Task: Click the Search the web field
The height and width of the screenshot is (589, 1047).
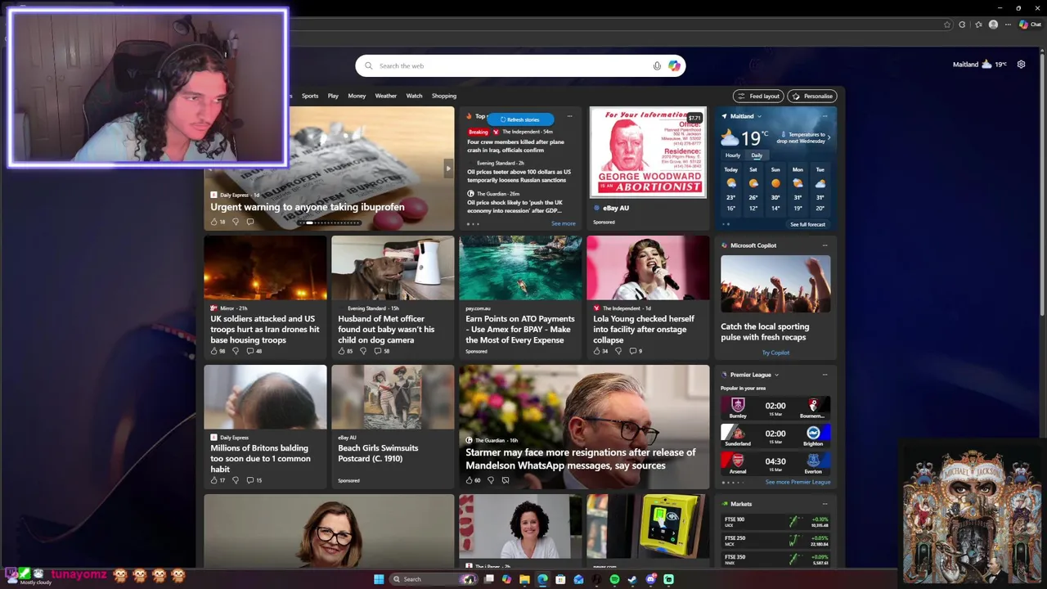Action: click(x=520, y=66)
